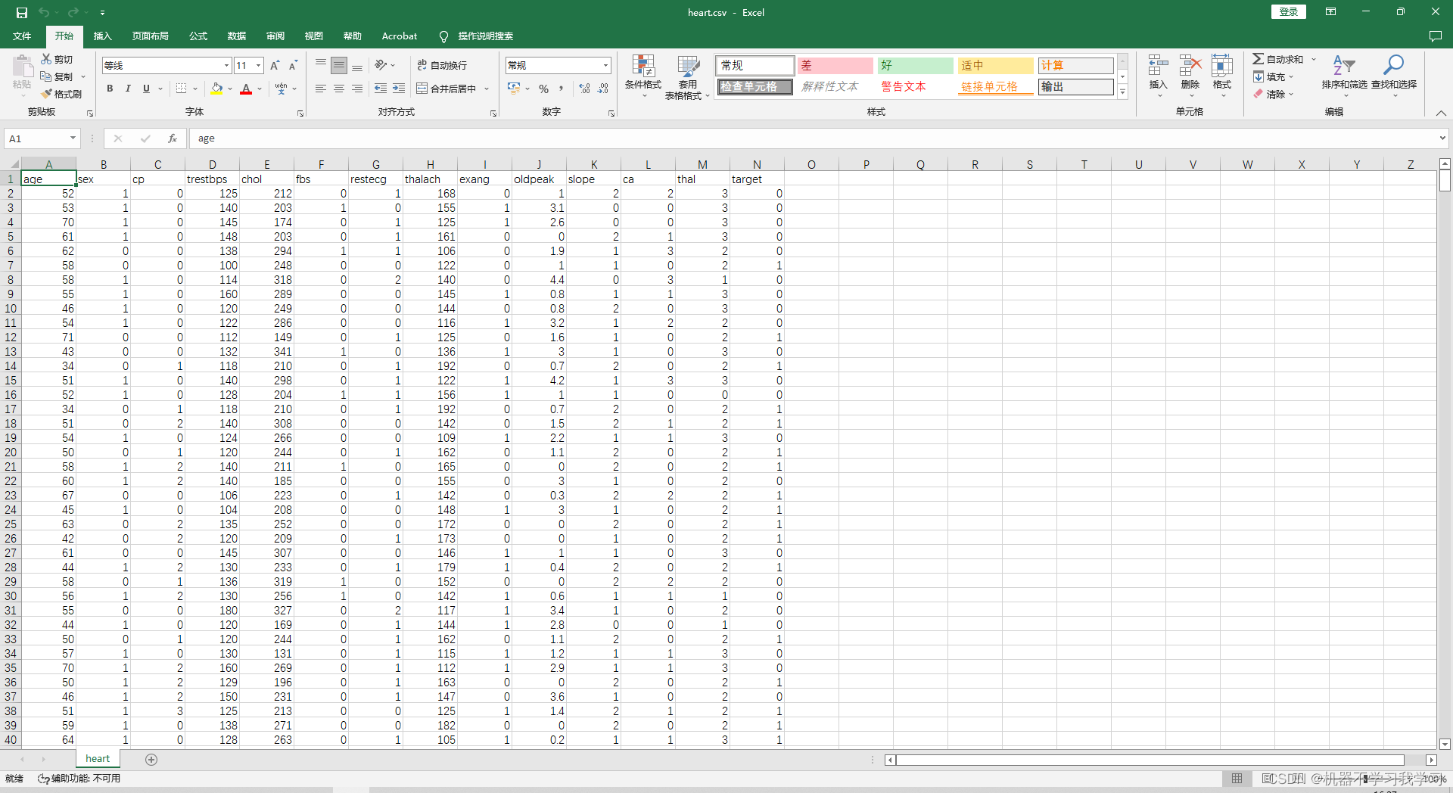Open the 文件 (File) menu

point(22,36)
